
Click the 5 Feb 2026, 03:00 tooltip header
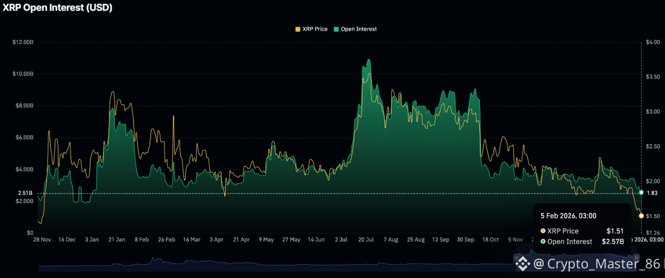[x=569, y=216]
